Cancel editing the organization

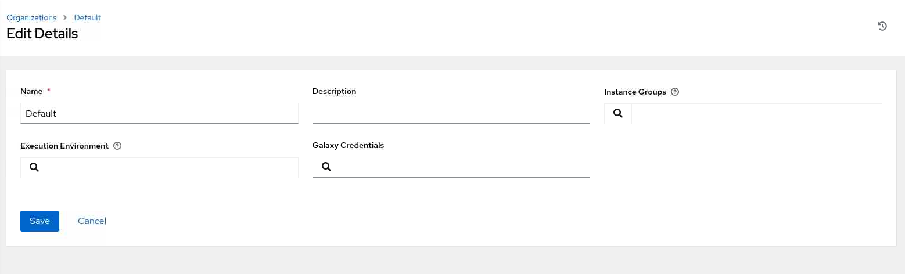pos(92,221)
